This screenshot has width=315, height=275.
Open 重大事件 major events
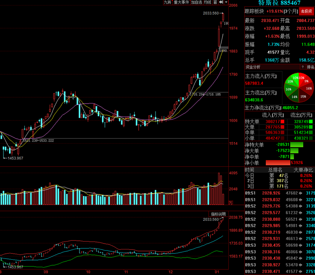pos(181,2)
